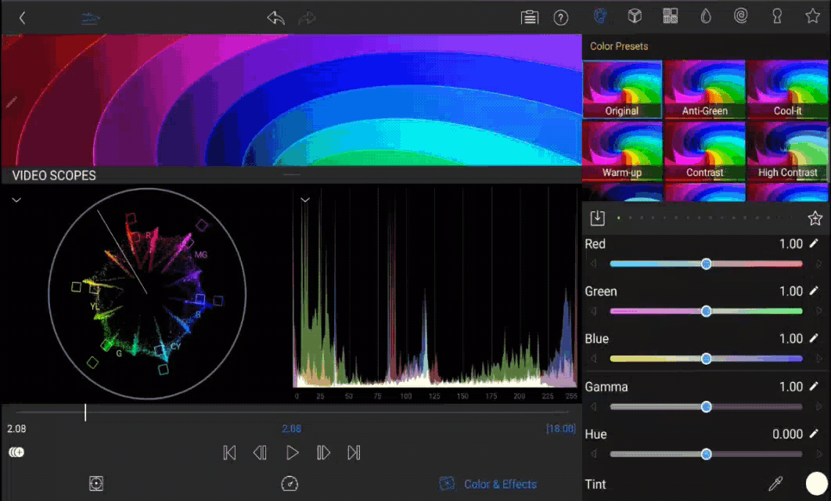Go back using the top-left arrow
This screenshot has width=831, height=501.
pos(22,18)
